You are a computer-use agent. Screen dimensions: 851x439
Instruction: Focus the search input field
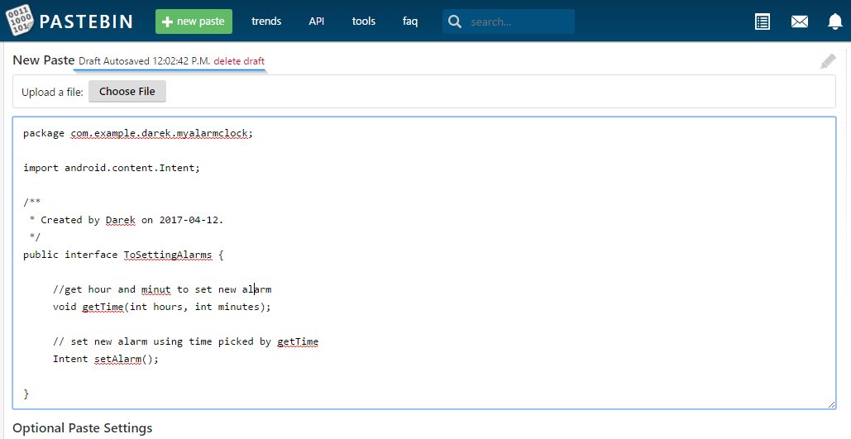click(509, 21)
